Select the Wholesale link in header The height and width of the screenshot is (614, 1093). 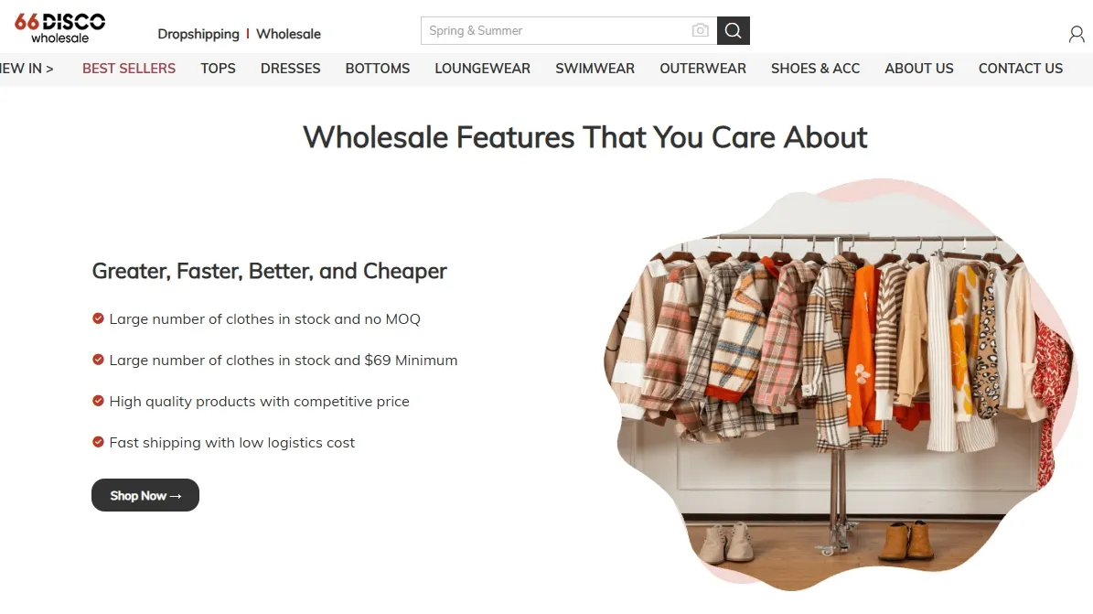point(289,34)
